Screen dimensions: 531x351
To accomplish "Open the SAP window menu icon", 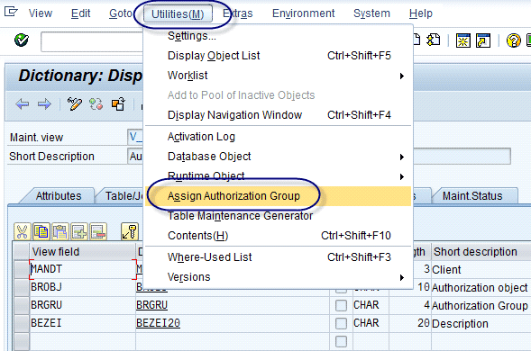I will [11, 13].
